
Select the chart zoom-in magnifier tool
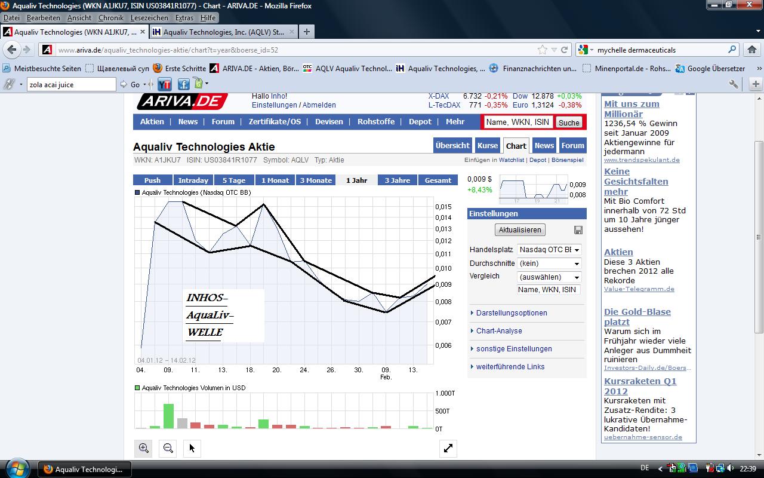[143, 448]
